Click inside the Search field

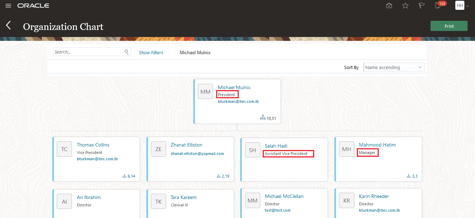pos(88,52)
